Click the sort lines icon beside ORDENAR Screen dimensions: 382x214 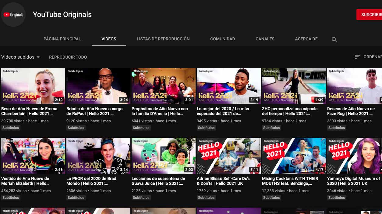point(358,57)
